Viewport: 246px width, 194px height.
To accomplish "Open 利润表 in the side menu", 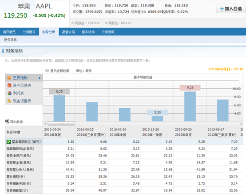I will (24, 93).
